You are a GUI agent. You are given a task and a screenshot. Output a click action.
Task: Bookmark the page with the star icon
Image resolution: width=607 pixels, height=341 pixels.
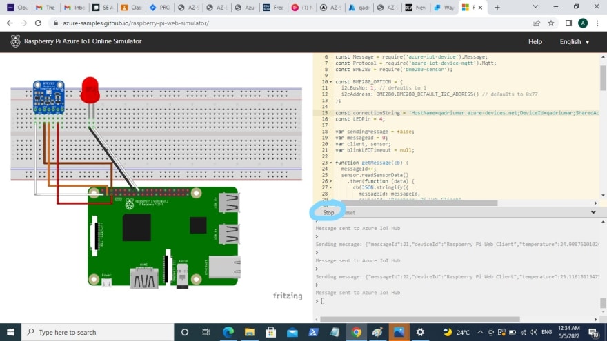click(x=551, y=23)
